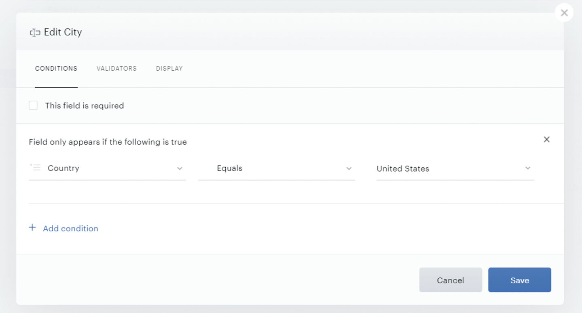Screen dimensions: 582x313
Task: Click the chevron beside United States
Action: pos(527,168)
